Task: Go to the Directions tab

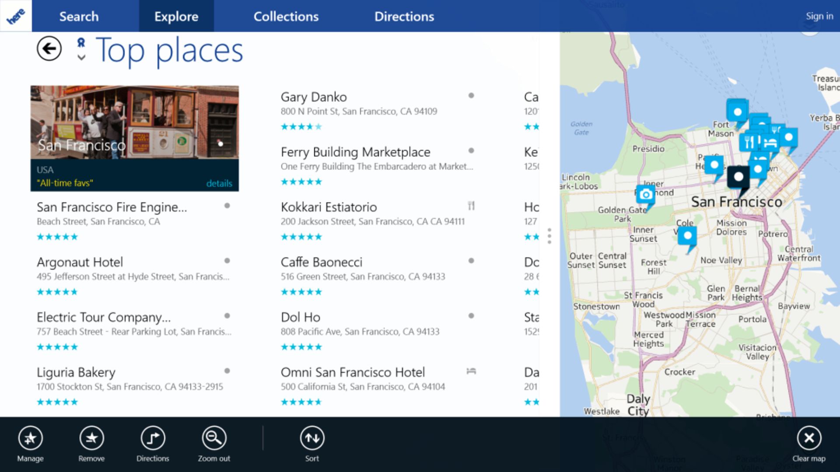Action: click(x=404, y=16)
